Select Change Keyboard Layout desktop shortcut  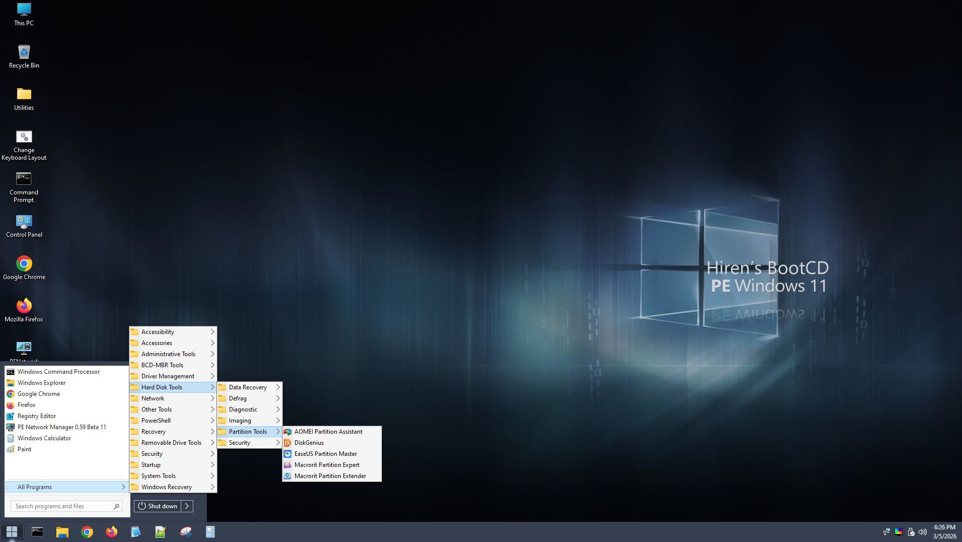tap(24, 145)
